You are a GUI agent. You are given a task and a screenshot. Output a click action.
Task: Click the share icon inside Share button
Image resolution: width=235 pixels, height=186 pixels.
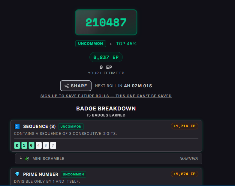67,86
